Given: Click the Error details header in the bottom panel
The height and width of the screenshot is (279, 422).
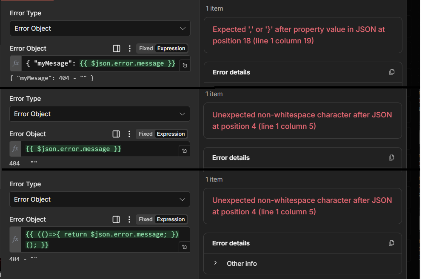Looking at the screenshot, I should [x=231, y=243].
